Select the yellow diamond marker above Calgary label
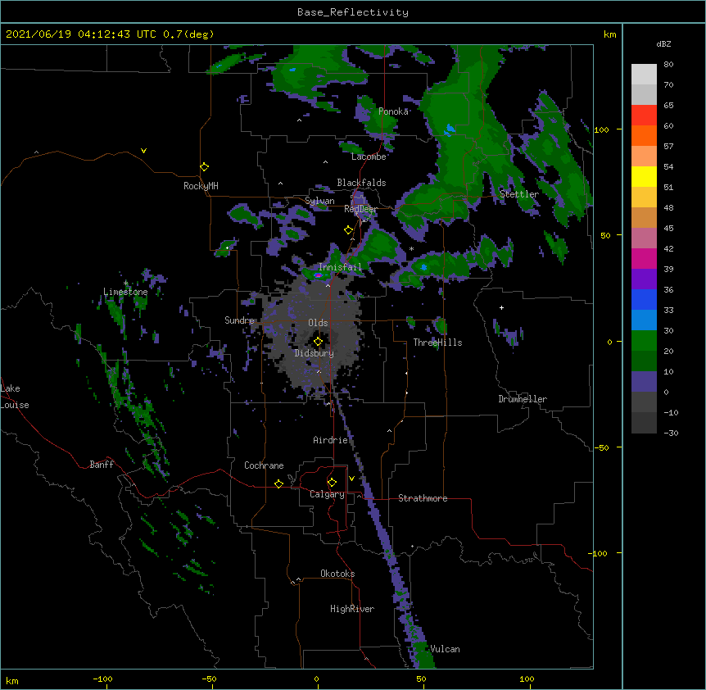The height and width of the screenshot is (690, 706). pos(332,483)
